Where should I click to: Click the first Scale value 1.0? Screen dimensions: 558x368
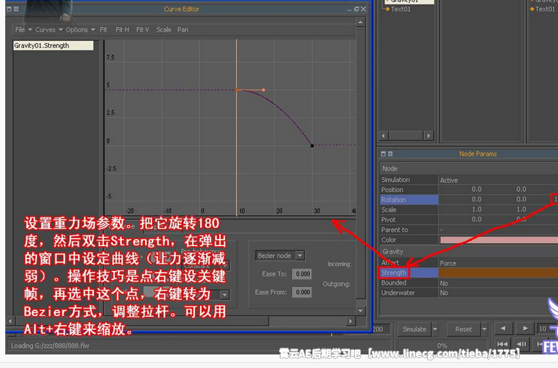[477, 209]
